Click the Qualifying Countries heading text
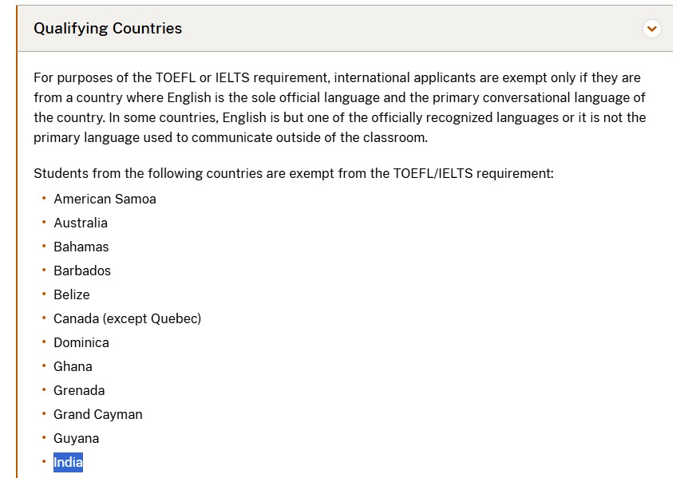 [108, 29]
